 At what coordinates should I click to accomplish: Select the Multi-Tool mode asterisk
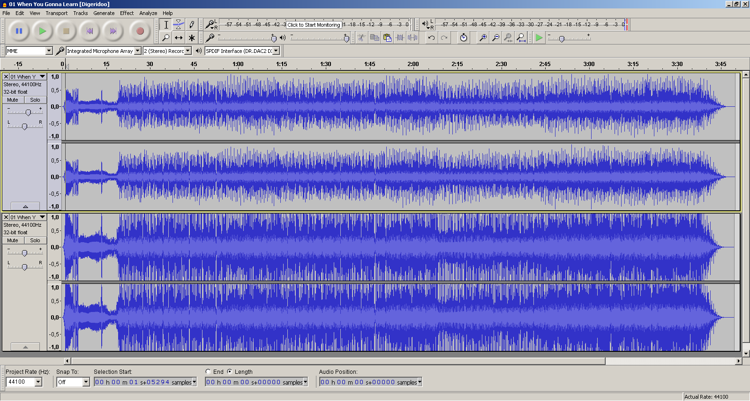click(x=191, y=37)
